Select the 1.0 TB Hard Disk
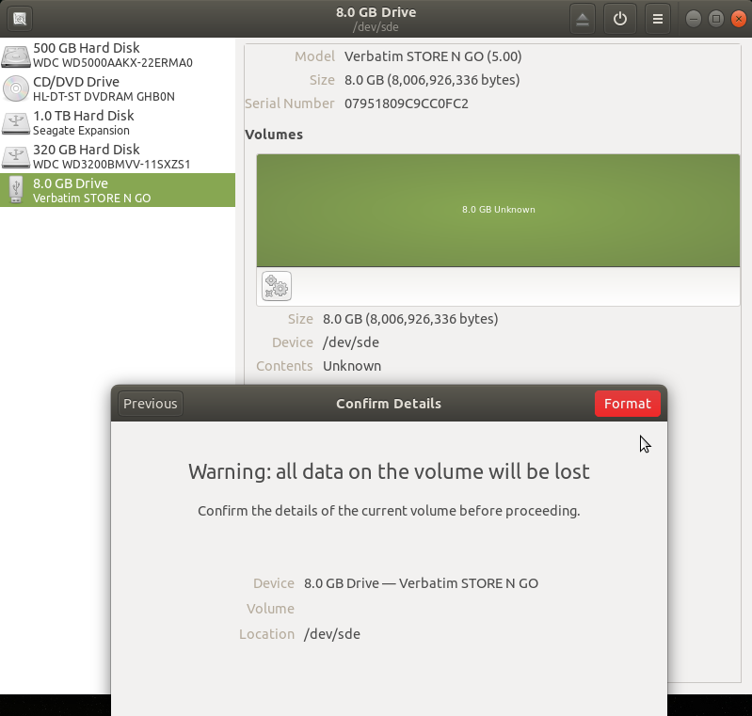Viewport: 752px width, 716px height. point(118,122)
